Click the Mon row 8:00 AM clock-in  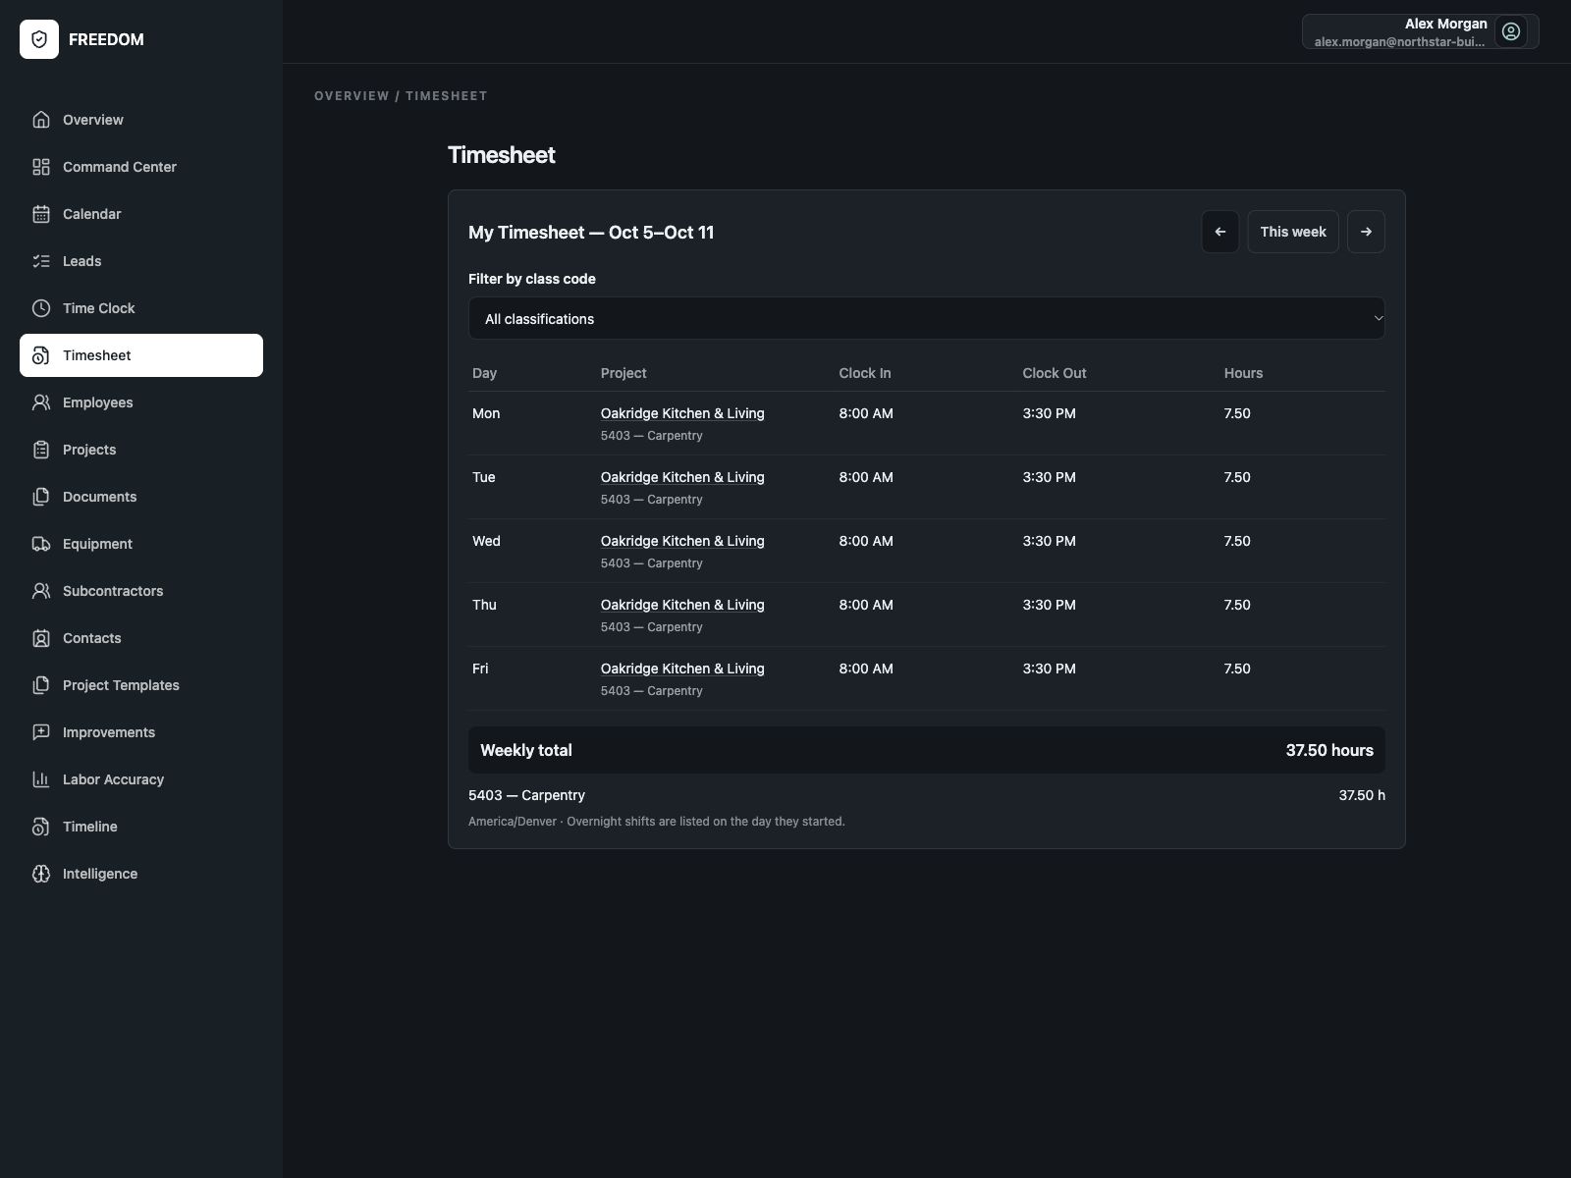point(866,413)
